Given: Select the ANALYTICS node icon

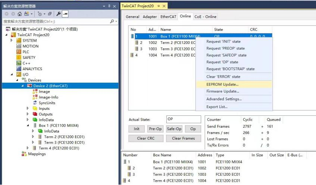Looking at the screenshot, I should tap(19, 68).
